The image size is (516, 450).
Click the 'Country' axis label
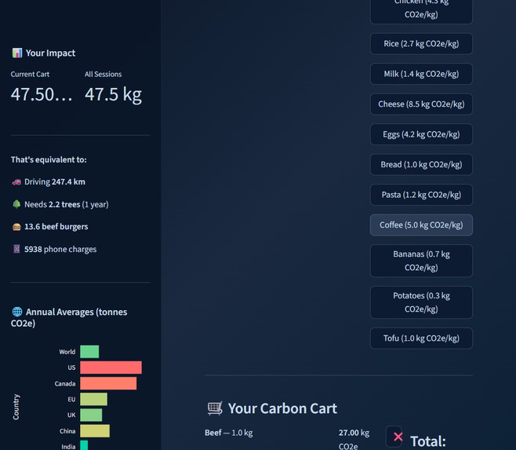(x=16, y=407)
